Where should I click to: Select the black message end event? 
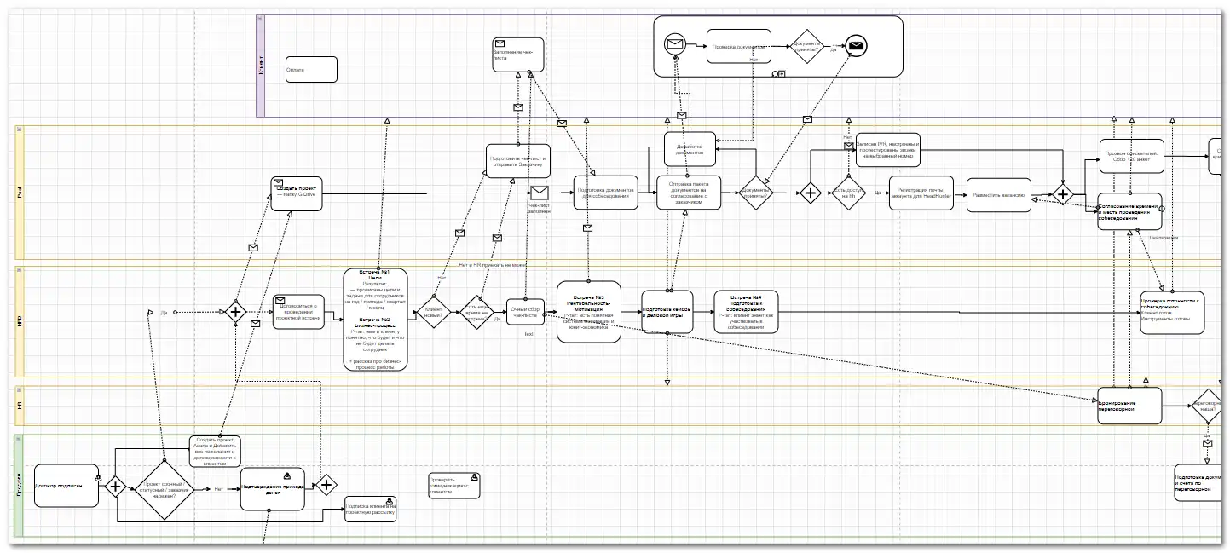pyautogui.click(x=856, y=46)
